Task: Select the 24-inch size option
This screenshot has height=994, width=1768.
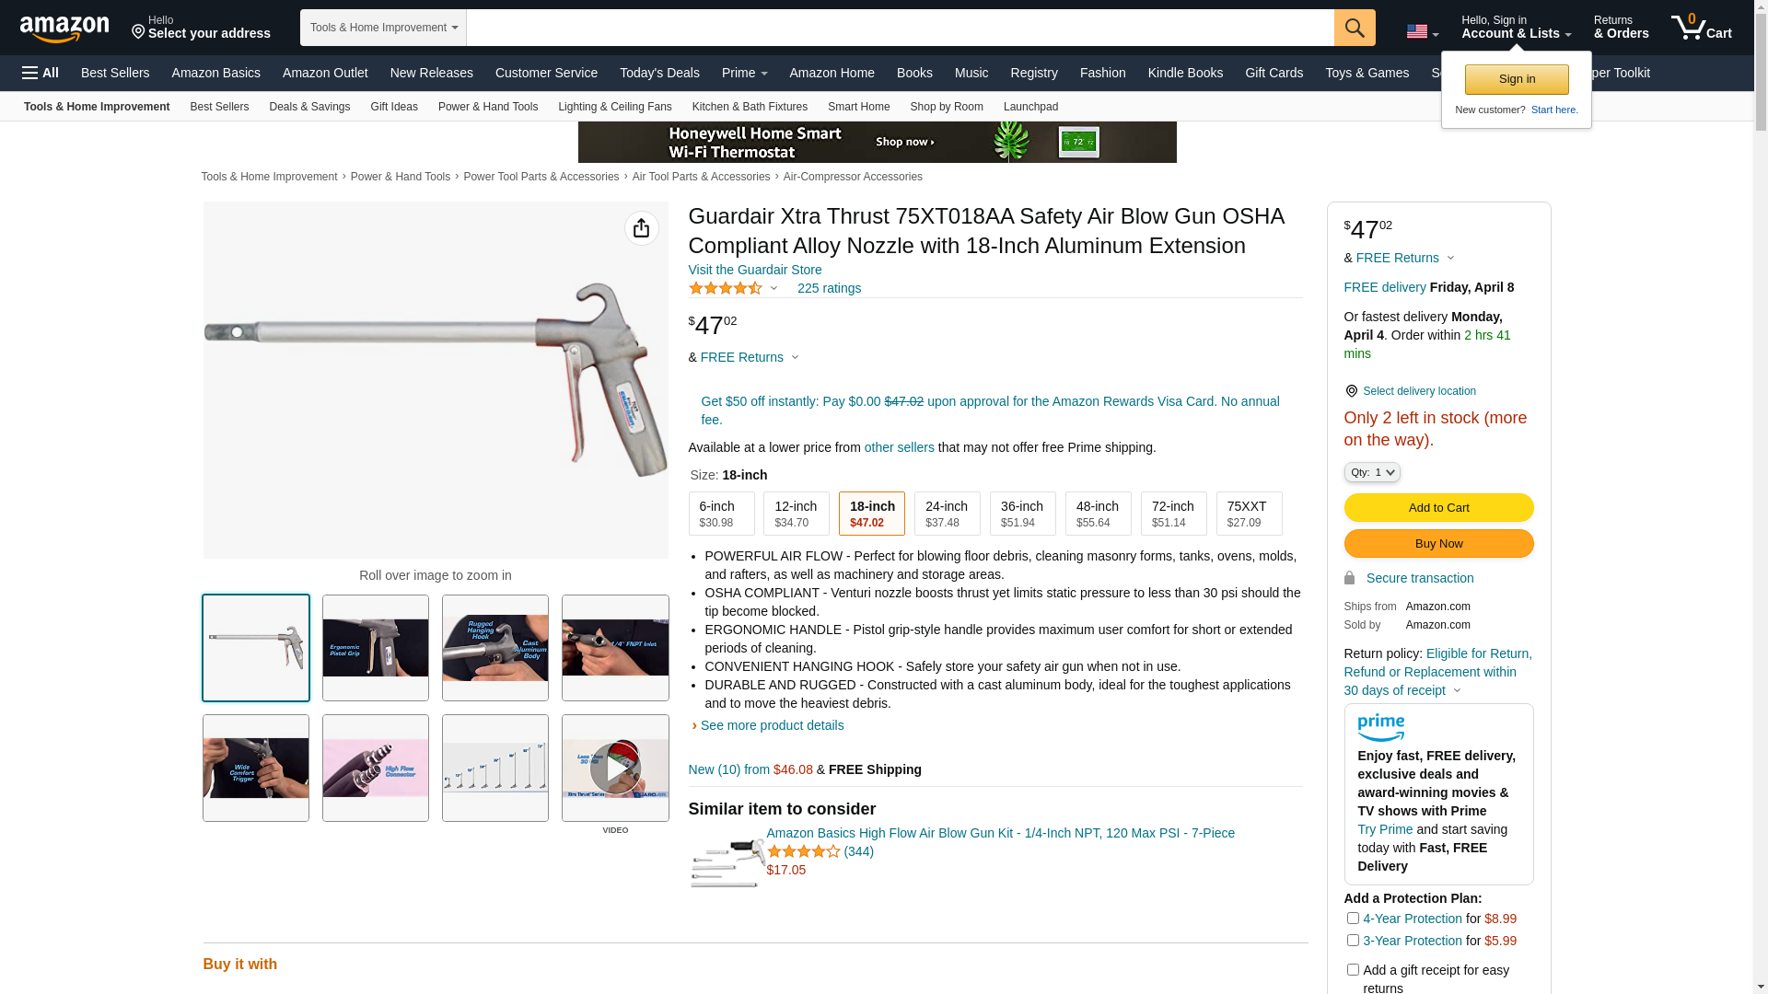Action: click(x=947, y=514)
